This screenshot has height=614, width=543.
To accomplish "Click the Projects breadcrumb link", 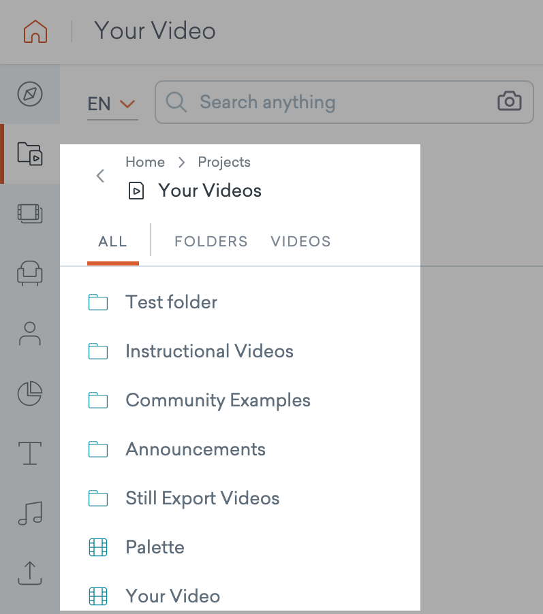I will tap(224, 162).
